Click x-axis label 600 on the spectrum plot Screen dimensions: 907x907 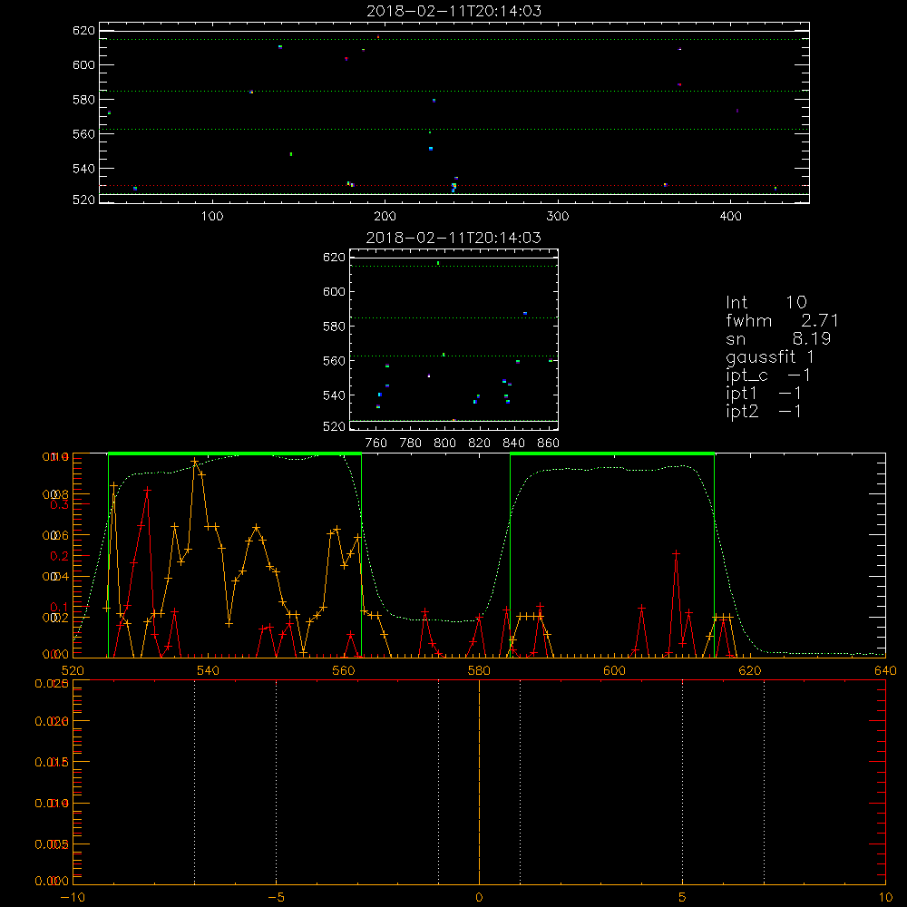[x=614, y=670]
